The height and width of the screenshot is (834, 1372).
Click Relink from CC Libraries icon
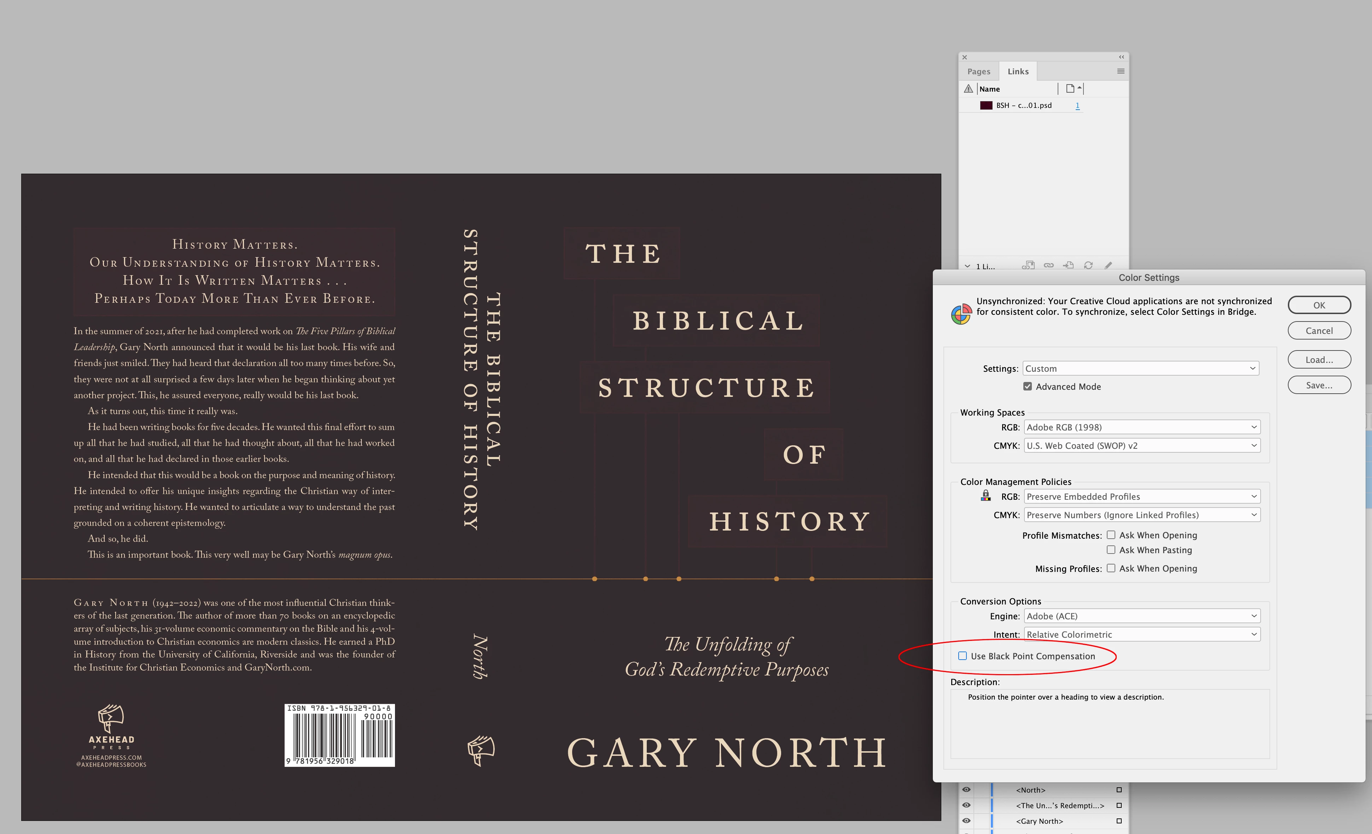tap(1028, 266)
